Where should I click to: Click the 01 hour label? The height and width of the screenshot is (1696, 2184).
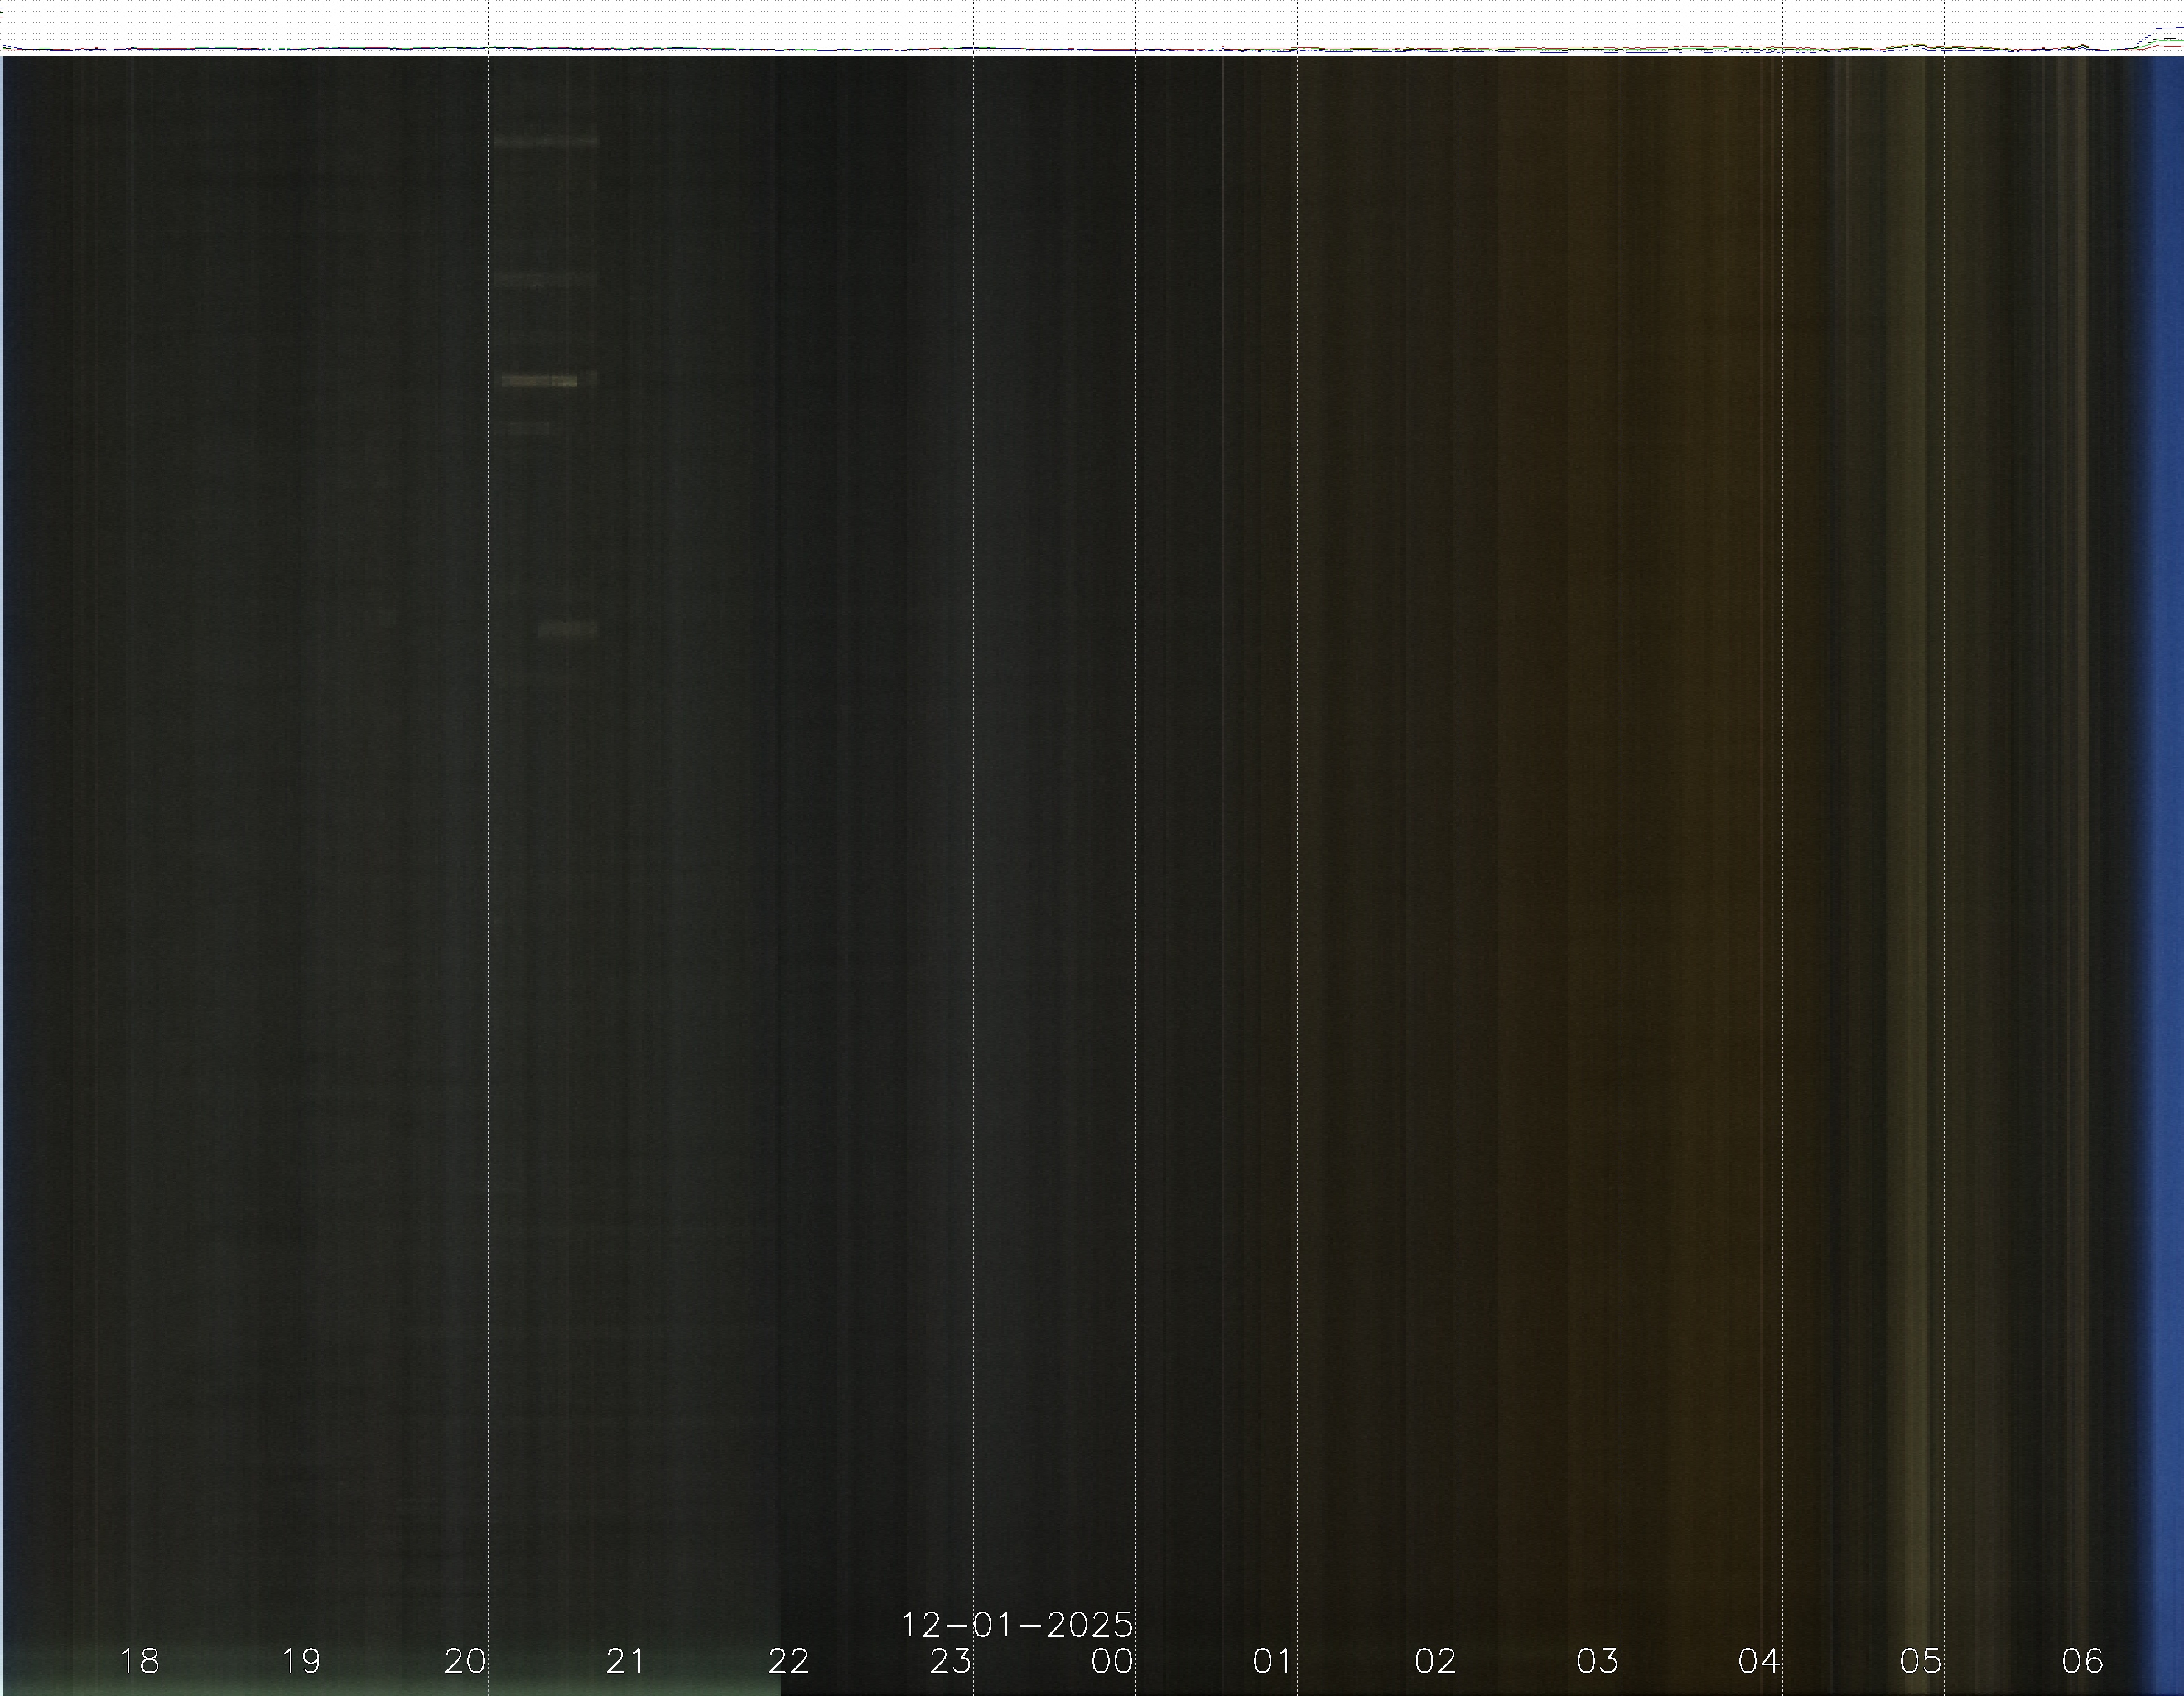click(x=1273, y=1661)
